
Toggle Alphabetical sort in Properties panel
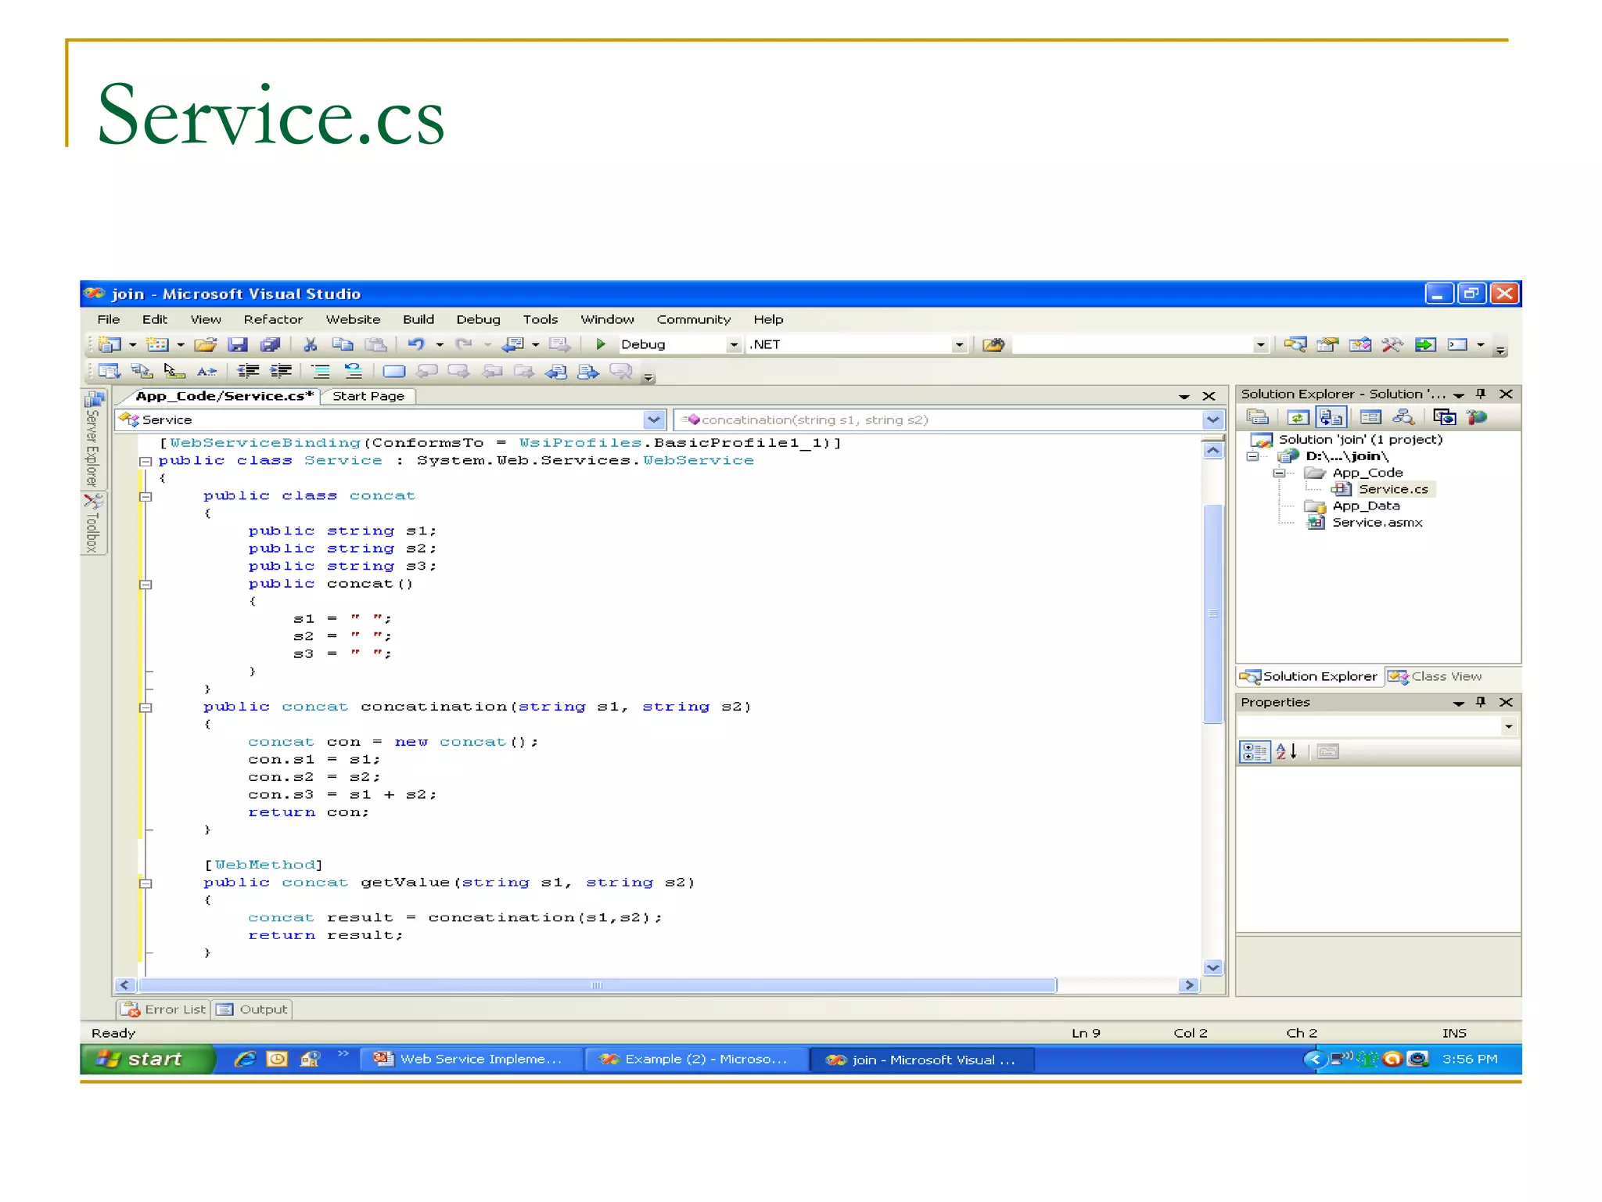[x=1287, y=752]
